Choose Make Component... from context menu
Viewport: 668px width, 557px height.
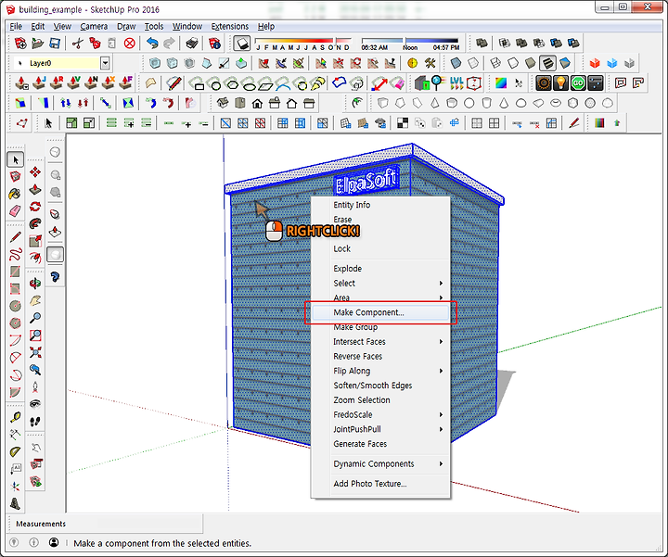pyautogui.click(x=381, y=312)
